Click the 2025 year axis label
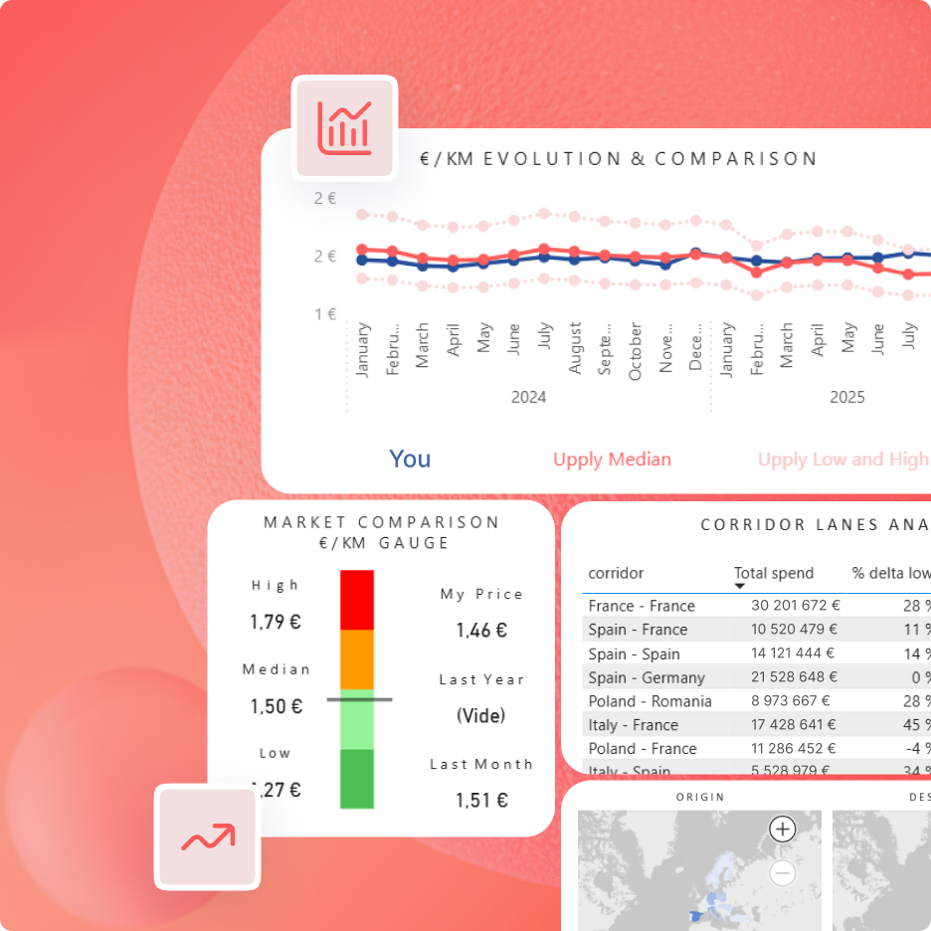The image size is (931, 931). (x=847, y=397)
